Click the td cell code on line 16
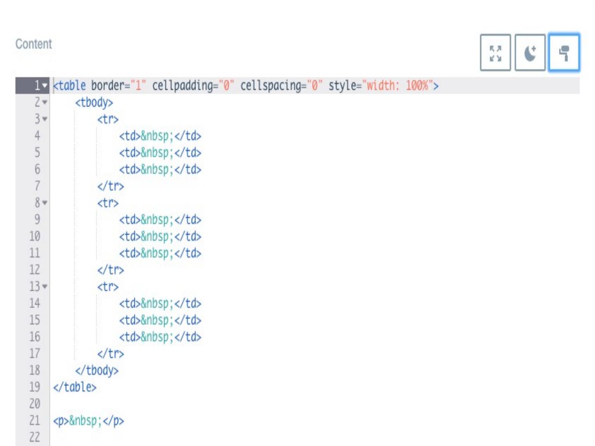Viewport: 595px width, 446px height. 160,337
